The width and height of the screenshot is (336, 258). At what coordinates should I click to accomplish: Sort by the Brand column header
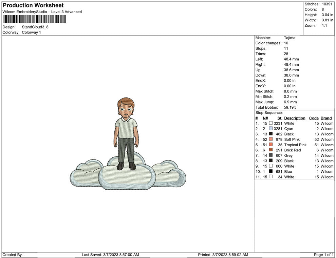[326, 118]
